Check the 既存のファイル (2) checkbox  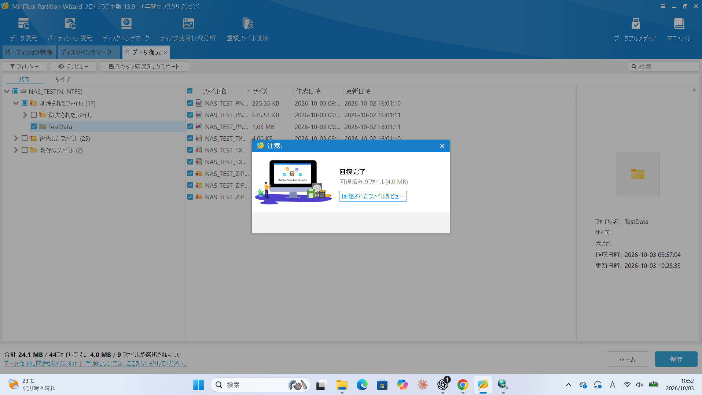pyautogui.click(x=25, y=150)
